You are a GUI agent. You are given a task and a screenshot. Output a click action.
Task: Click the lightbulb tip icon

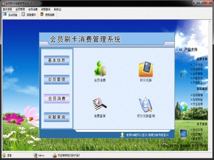click(122, 135)
